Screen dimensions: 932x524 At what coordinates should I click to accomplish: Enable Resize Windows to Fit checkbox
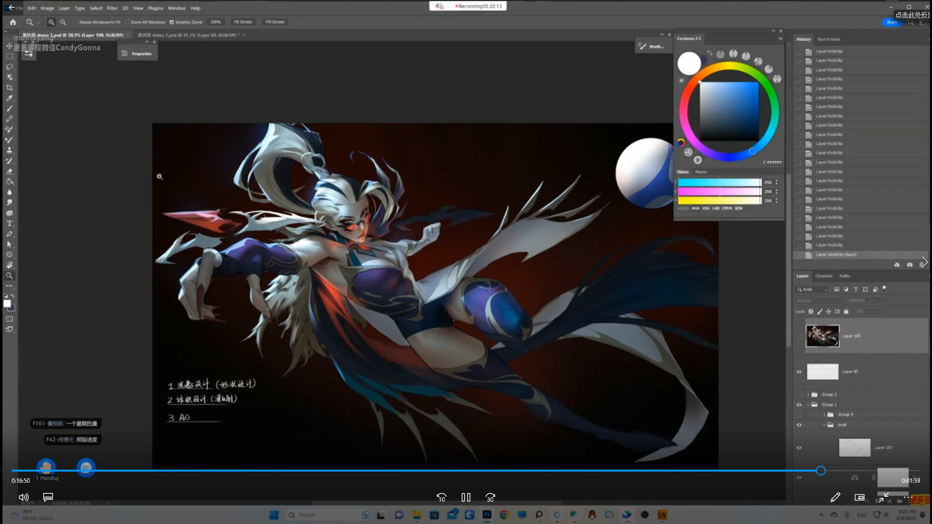(76, 22)
